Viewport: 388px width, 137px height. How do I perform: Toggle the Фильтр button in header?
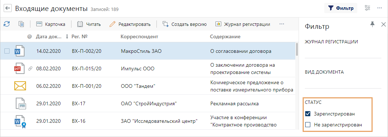point(340,8)
